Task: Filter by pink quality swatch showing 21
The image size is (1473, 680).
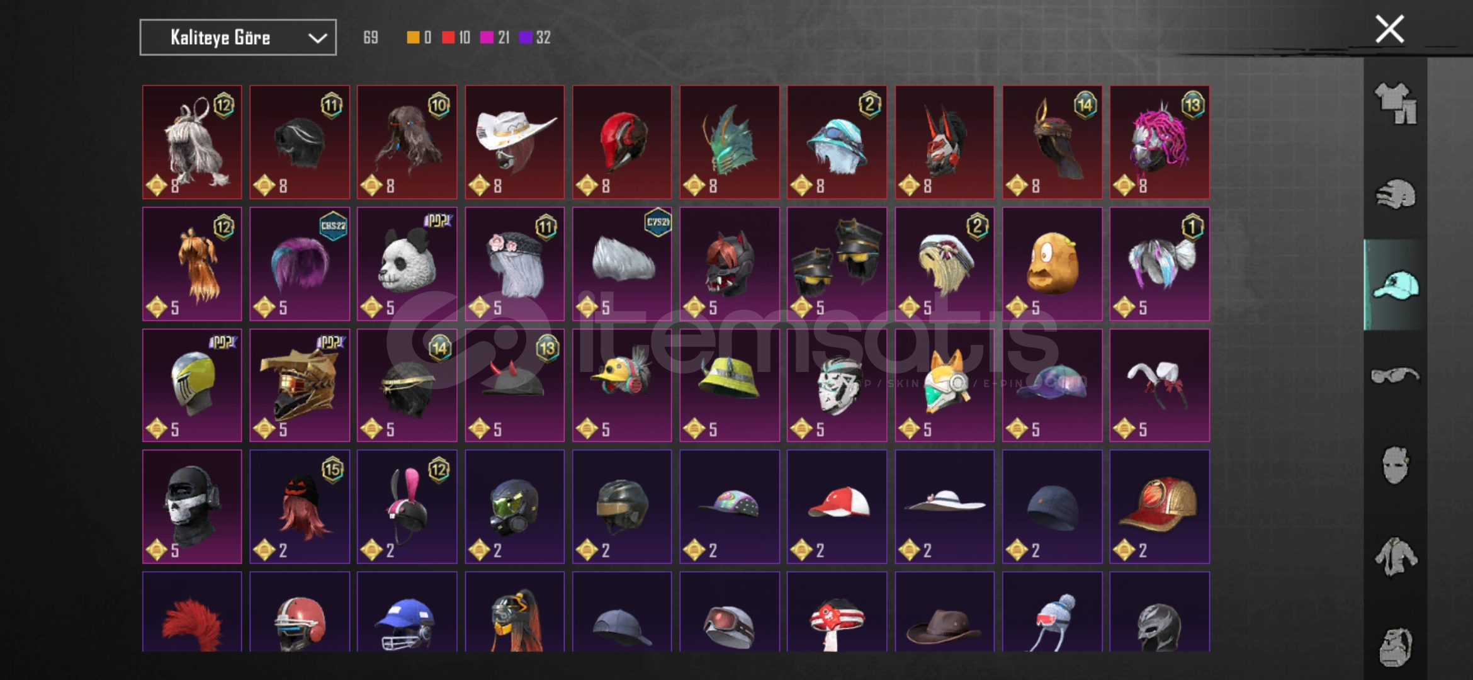Action: click(495, 38)
